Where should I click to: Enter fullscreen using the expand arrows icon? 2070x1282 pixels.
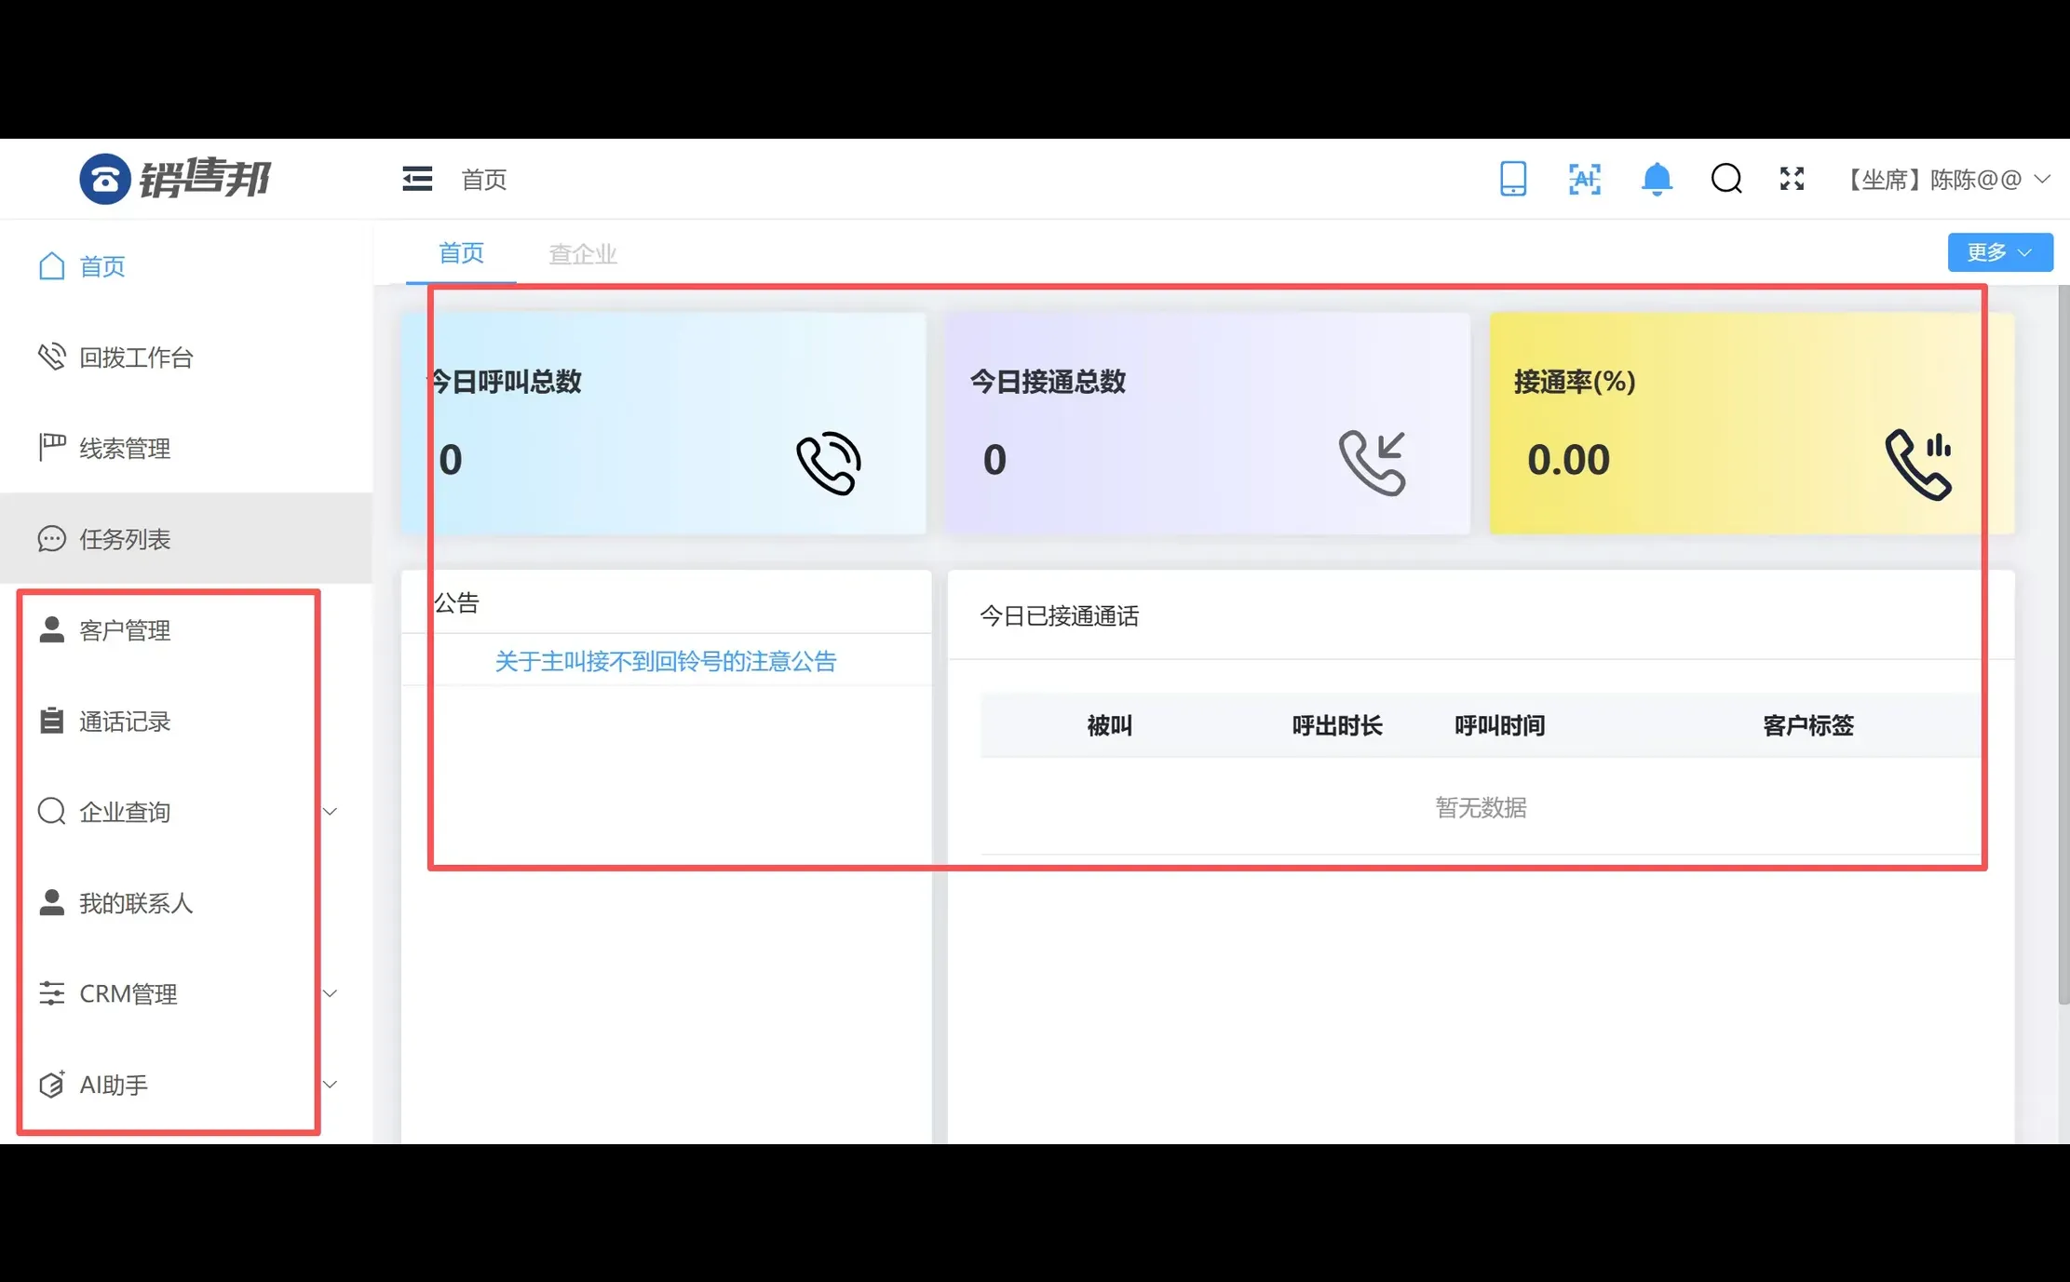click(1792, 179)
